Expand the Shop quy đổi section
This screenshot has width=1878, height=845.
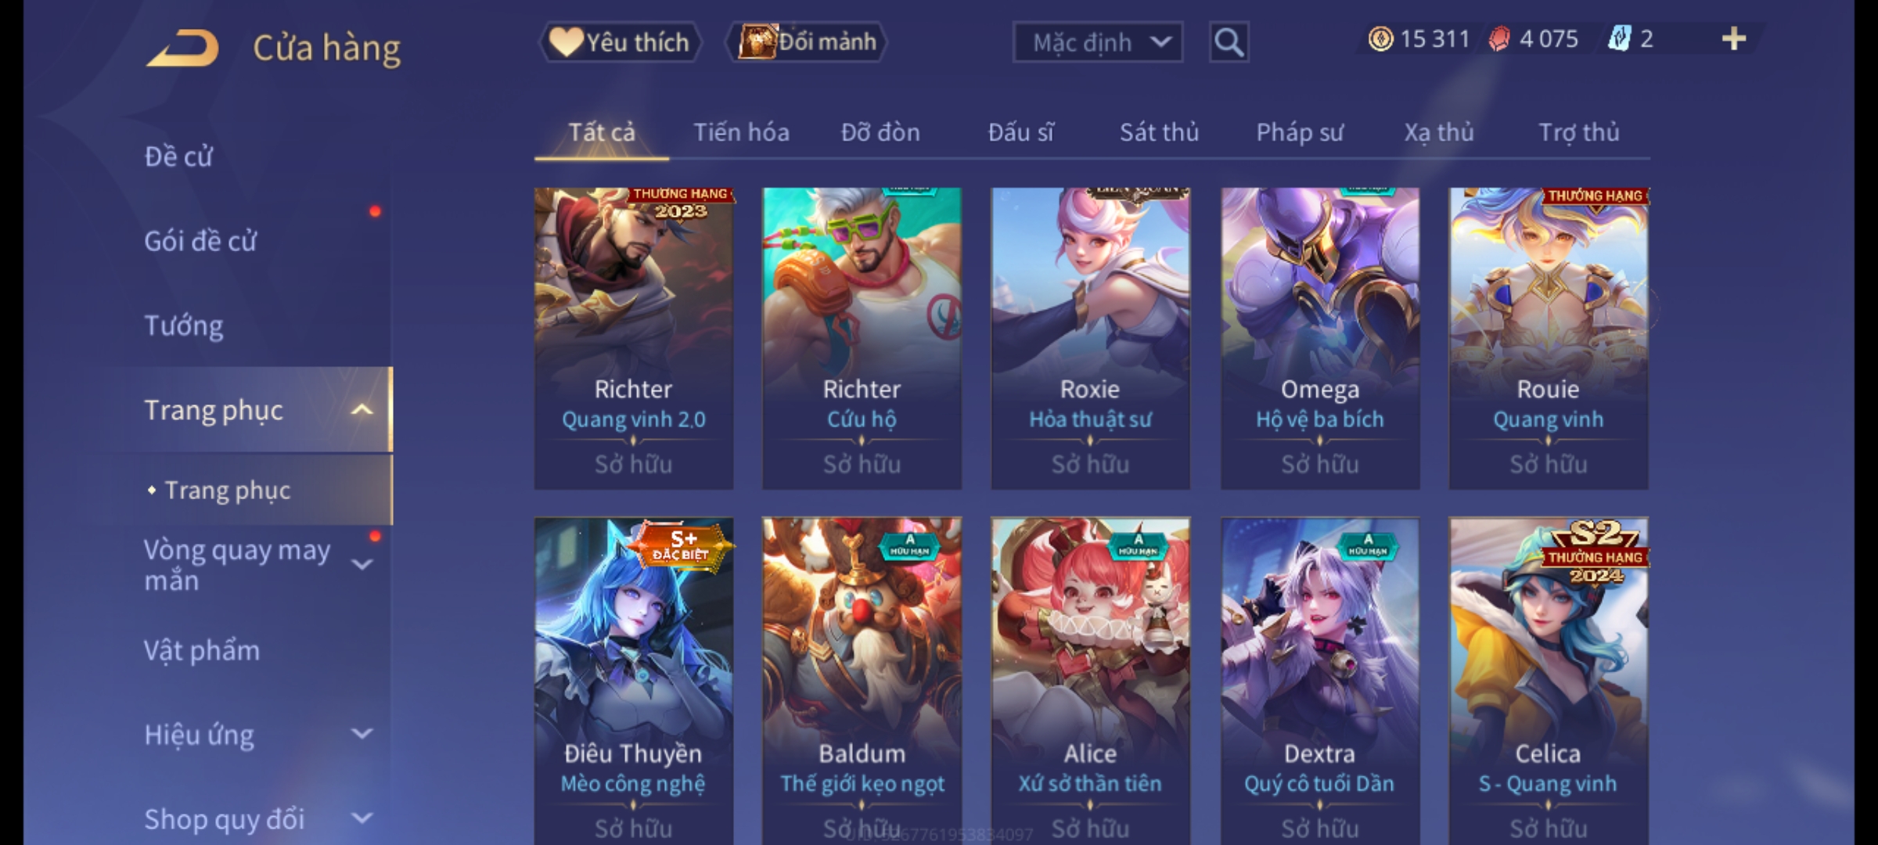tap(362, 818)
